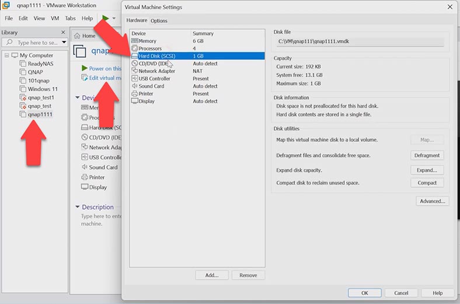Click the USB Controller icon in main window Devices

click(85, 157)
